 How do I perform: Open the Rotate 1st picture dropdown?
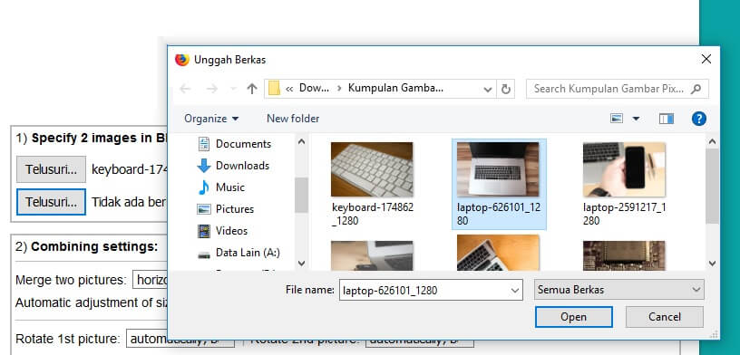click(x=180, y=339)
